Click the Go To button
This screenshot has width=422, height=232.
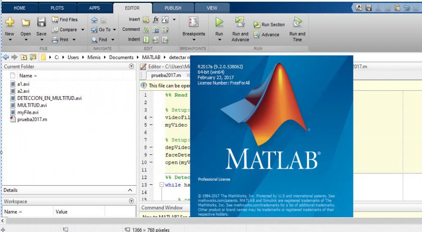[101, 30]
